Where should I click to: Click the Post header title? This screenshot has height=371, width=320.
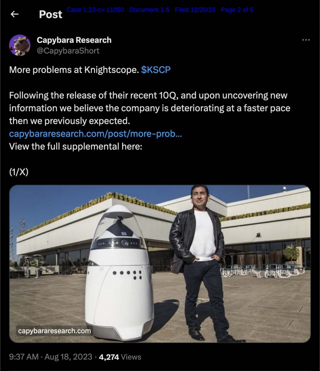(x=50, y=15)
